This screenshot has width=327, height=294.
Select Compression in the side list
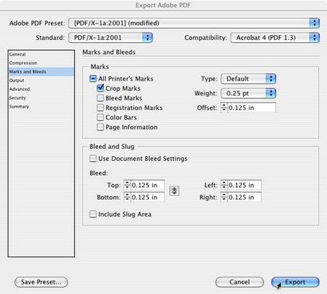point(41,63)
